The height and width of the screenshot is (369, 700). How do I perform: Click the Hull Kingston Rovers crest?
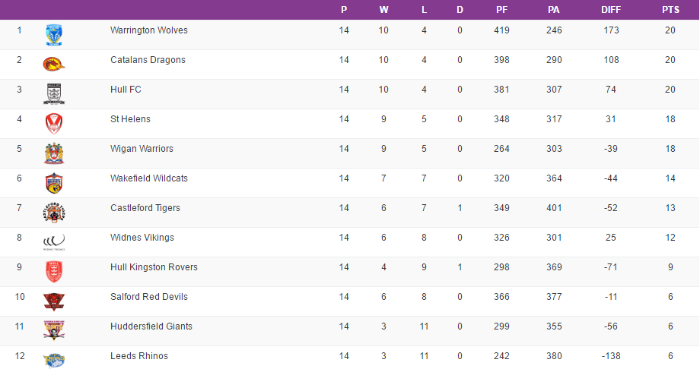[x=54, y=271]
